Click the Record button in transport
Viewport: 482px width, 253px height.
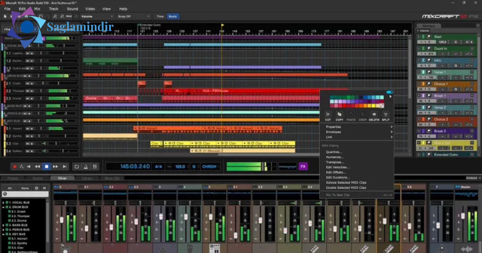coord(15,166)
